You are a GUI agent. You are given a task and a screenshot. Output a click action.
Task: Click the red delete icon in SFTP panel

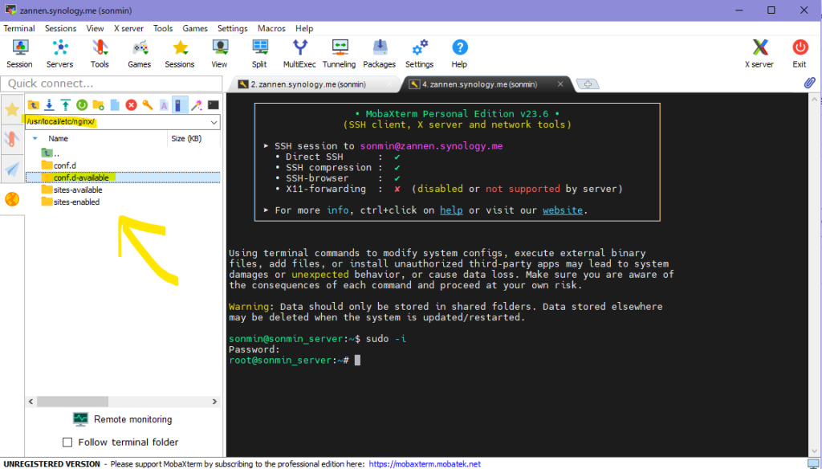tap(131, 104)
